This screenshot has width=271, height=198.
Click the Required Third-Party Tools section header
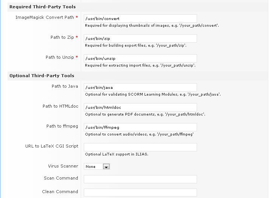(x=42, y=7)
